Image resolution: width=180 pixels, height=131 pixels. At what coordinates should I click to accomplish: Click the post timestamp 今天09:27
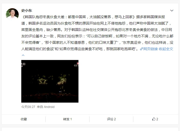coord(28,107)
